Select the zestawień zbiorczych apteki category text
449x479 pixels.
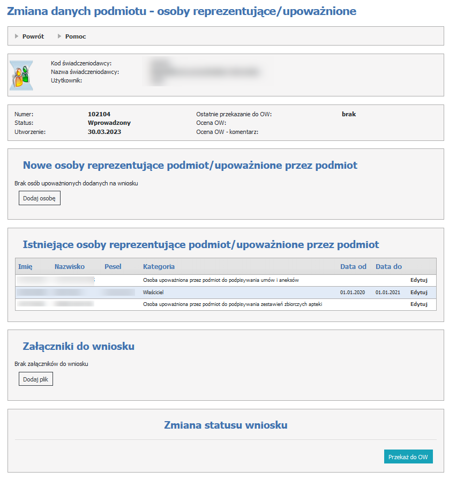click(233, 304)
